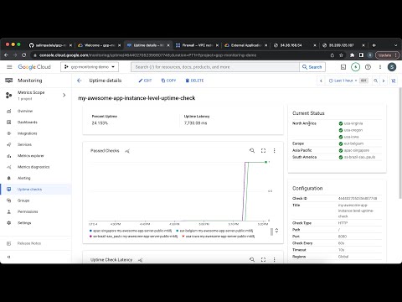Expand Passed Checks chart to fullscreen
This screenshot has width=402, height=302.
click(x=263, y=150)
